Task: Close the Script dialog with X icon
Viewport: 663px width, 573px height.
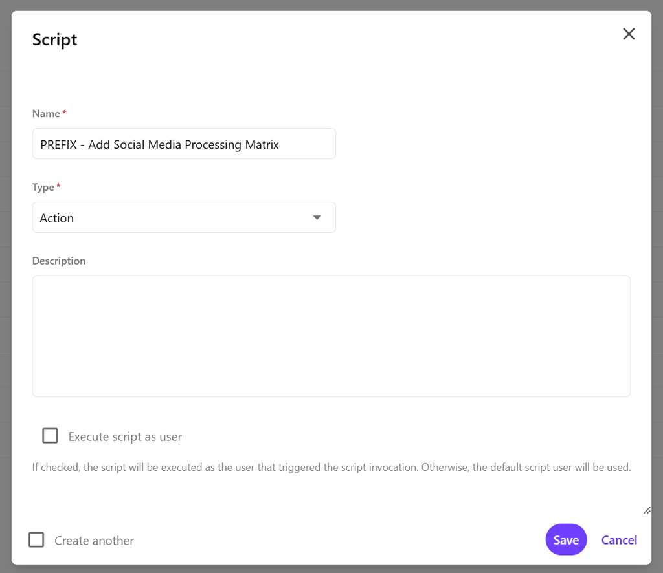Action: tap(629, 34)
